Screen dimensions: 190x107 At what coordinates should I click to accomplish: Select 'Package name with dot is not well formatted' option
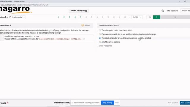pyautogui.click(x=100, y=34)
